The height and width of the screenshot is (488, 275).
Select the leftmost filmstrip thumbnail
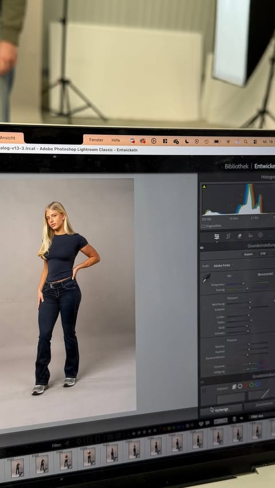click(x=17, y=467)
